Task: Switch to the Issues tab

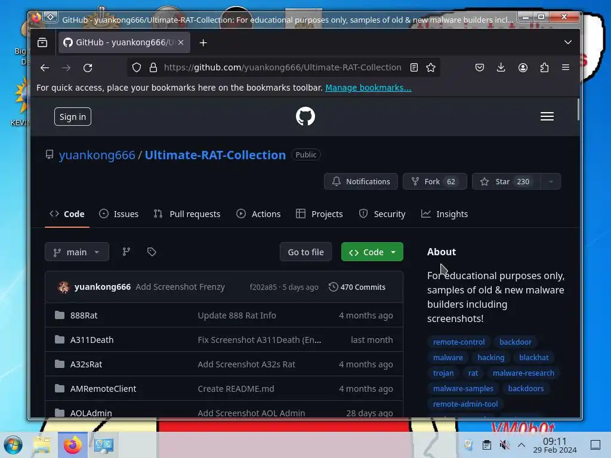Action: tap(119, 214)
